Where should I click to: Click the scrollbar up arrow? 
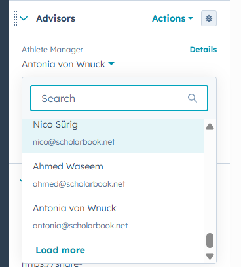(x=210, y=126)
